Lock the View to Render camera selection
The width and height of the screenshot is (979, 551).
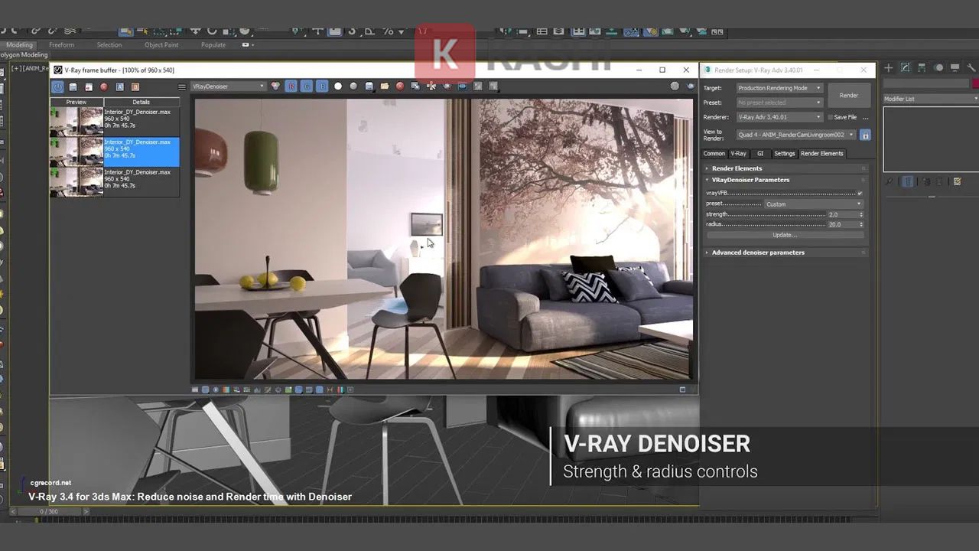coord(867,135)
